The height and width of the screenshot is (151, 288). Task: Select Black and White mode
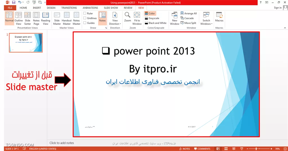point(156,23)
